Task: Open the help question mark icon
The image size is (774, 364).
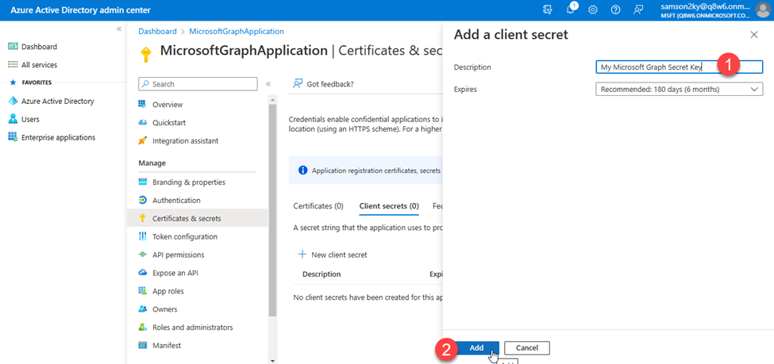Action: [x=615, y=10]
